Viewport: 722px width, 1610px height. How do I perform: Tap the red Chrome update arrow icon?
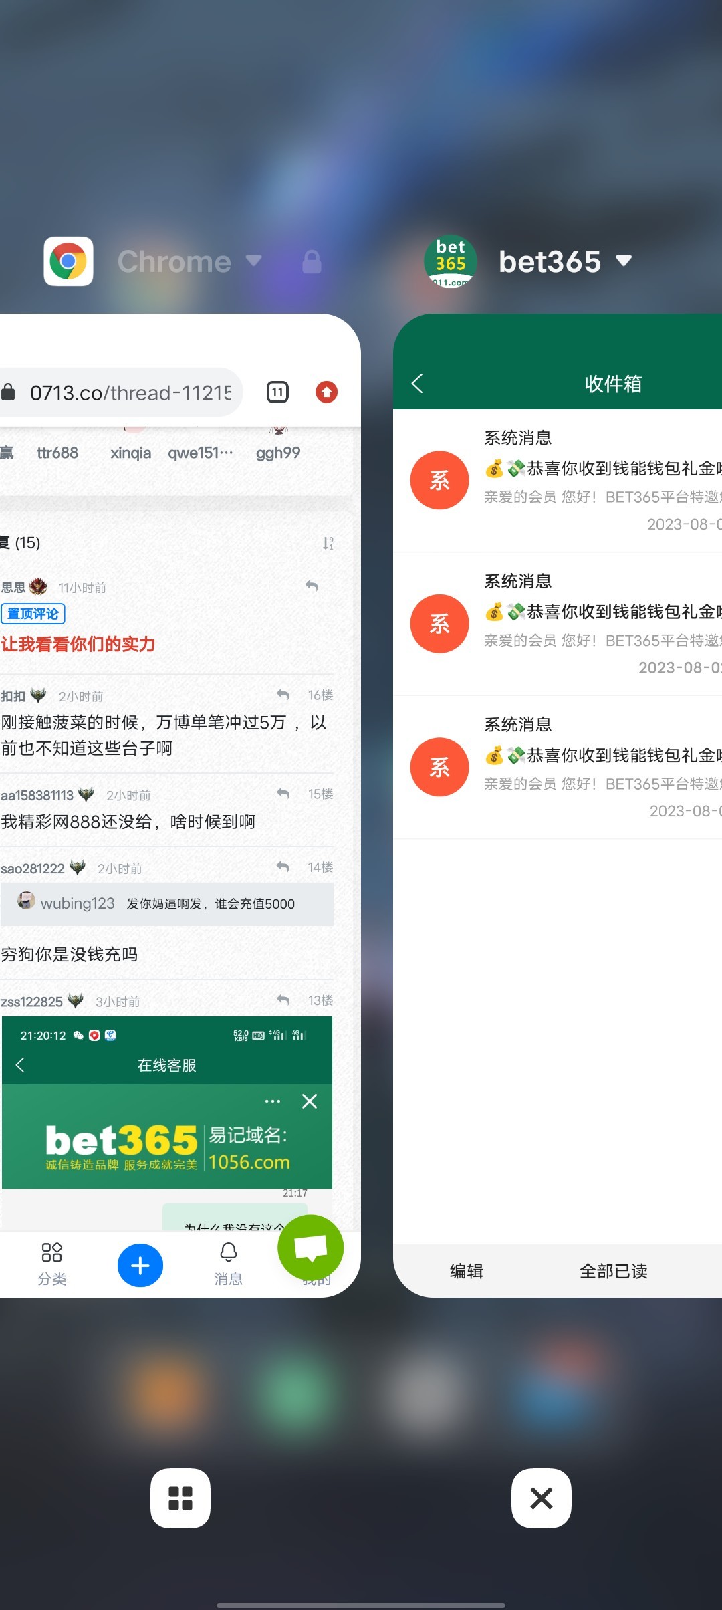326,392
